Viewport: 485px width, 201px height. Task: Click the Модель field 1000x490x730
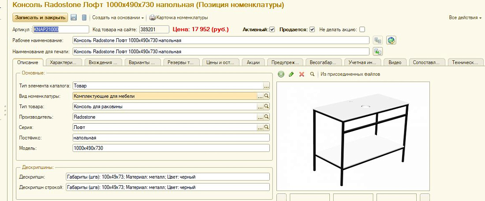(171, 148)
